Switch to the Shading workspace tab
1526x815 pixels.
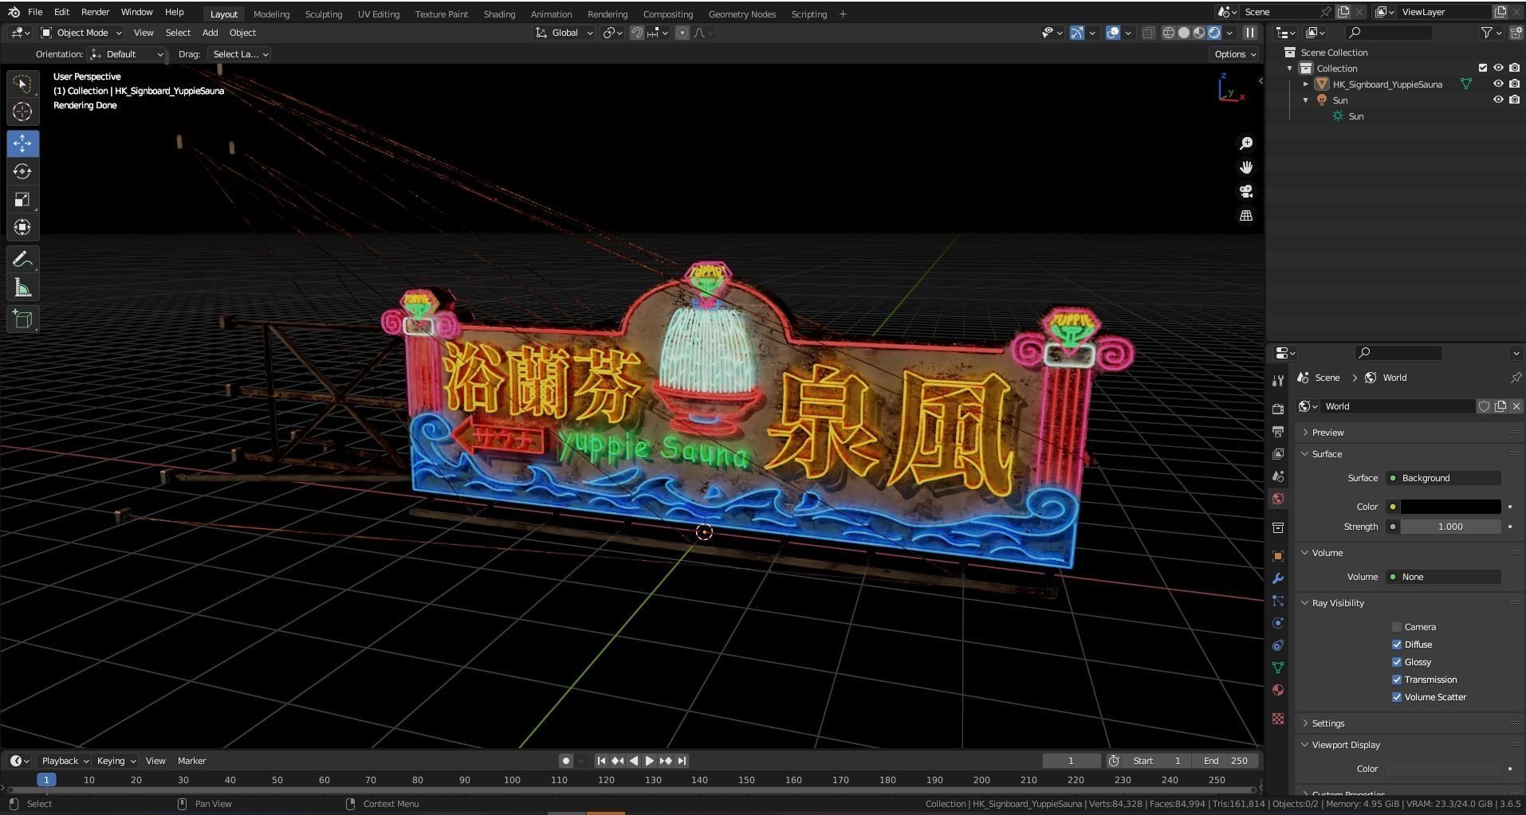click(499, 14)
